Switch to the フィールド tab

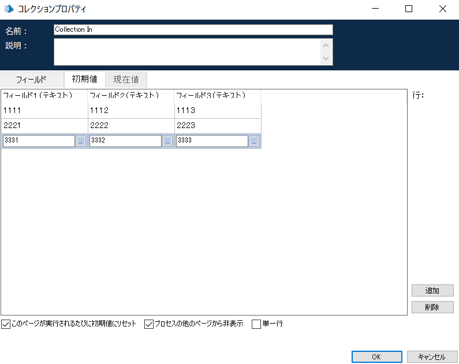coord(31,80)
